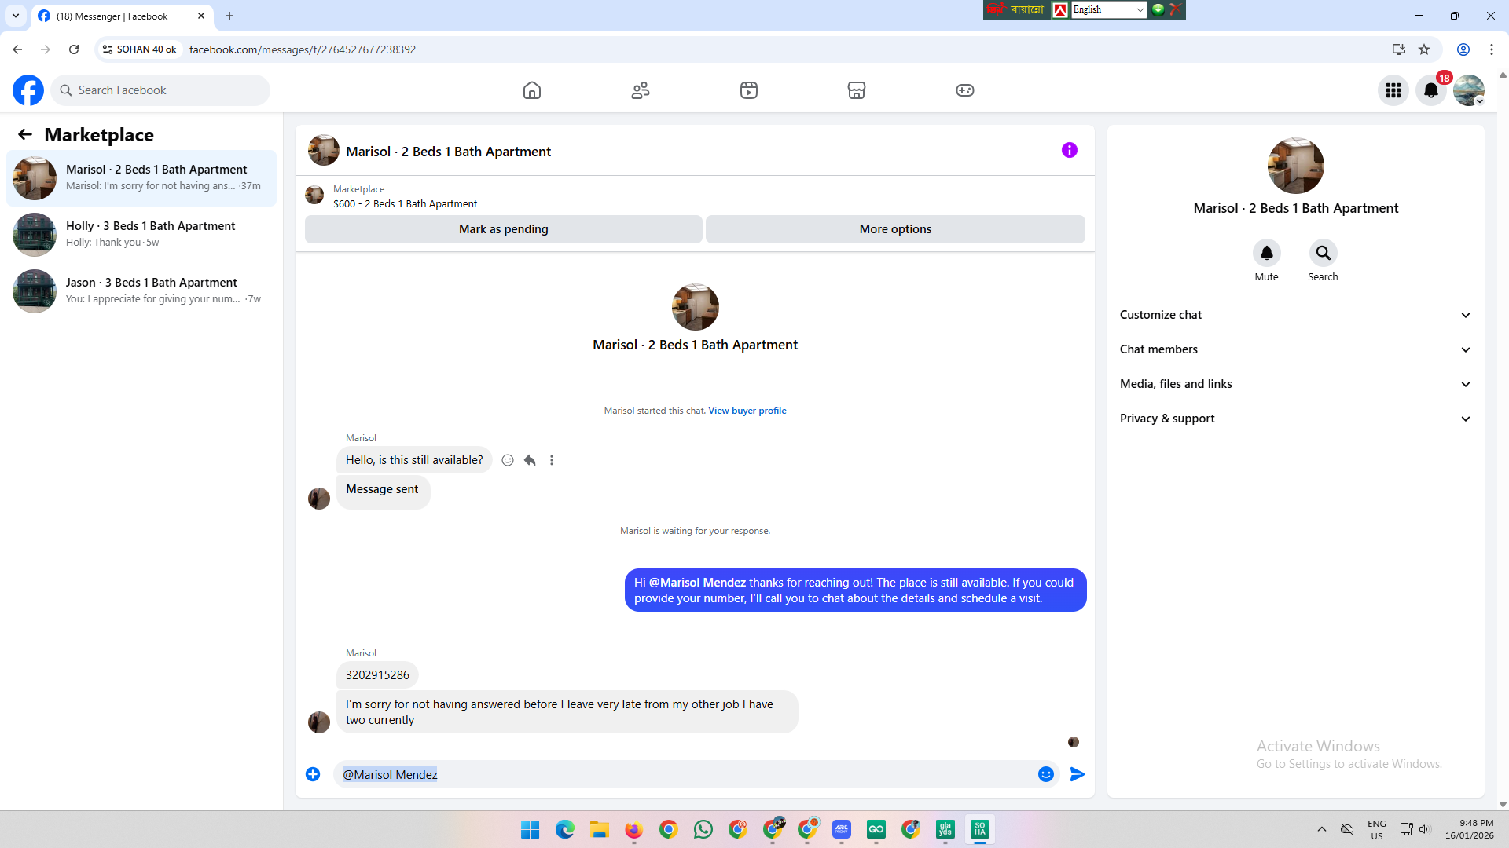This screenshot has width=1509, height=848.
Task: Open the Facebook menu grid icon
Action: point(1393,90)
